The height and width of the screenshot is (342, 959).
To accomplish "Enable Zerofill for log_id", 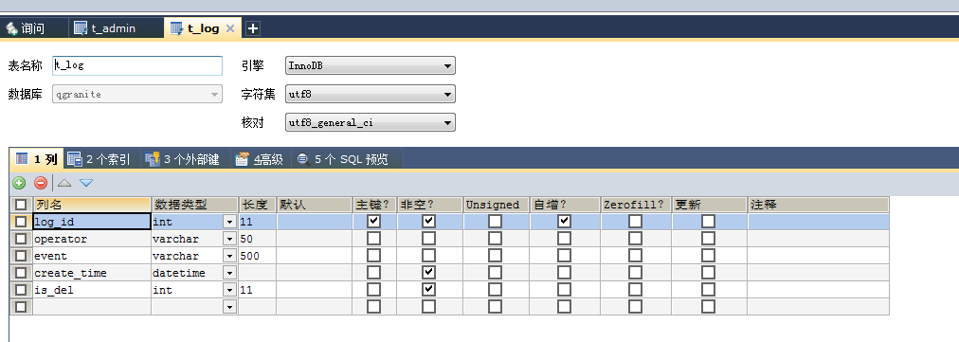I will 636,221.
